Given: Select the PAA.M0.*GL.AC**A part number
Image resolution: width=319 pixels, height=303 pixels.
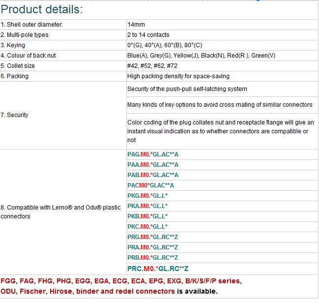Looking at the screenshot, I should [153, 165].
